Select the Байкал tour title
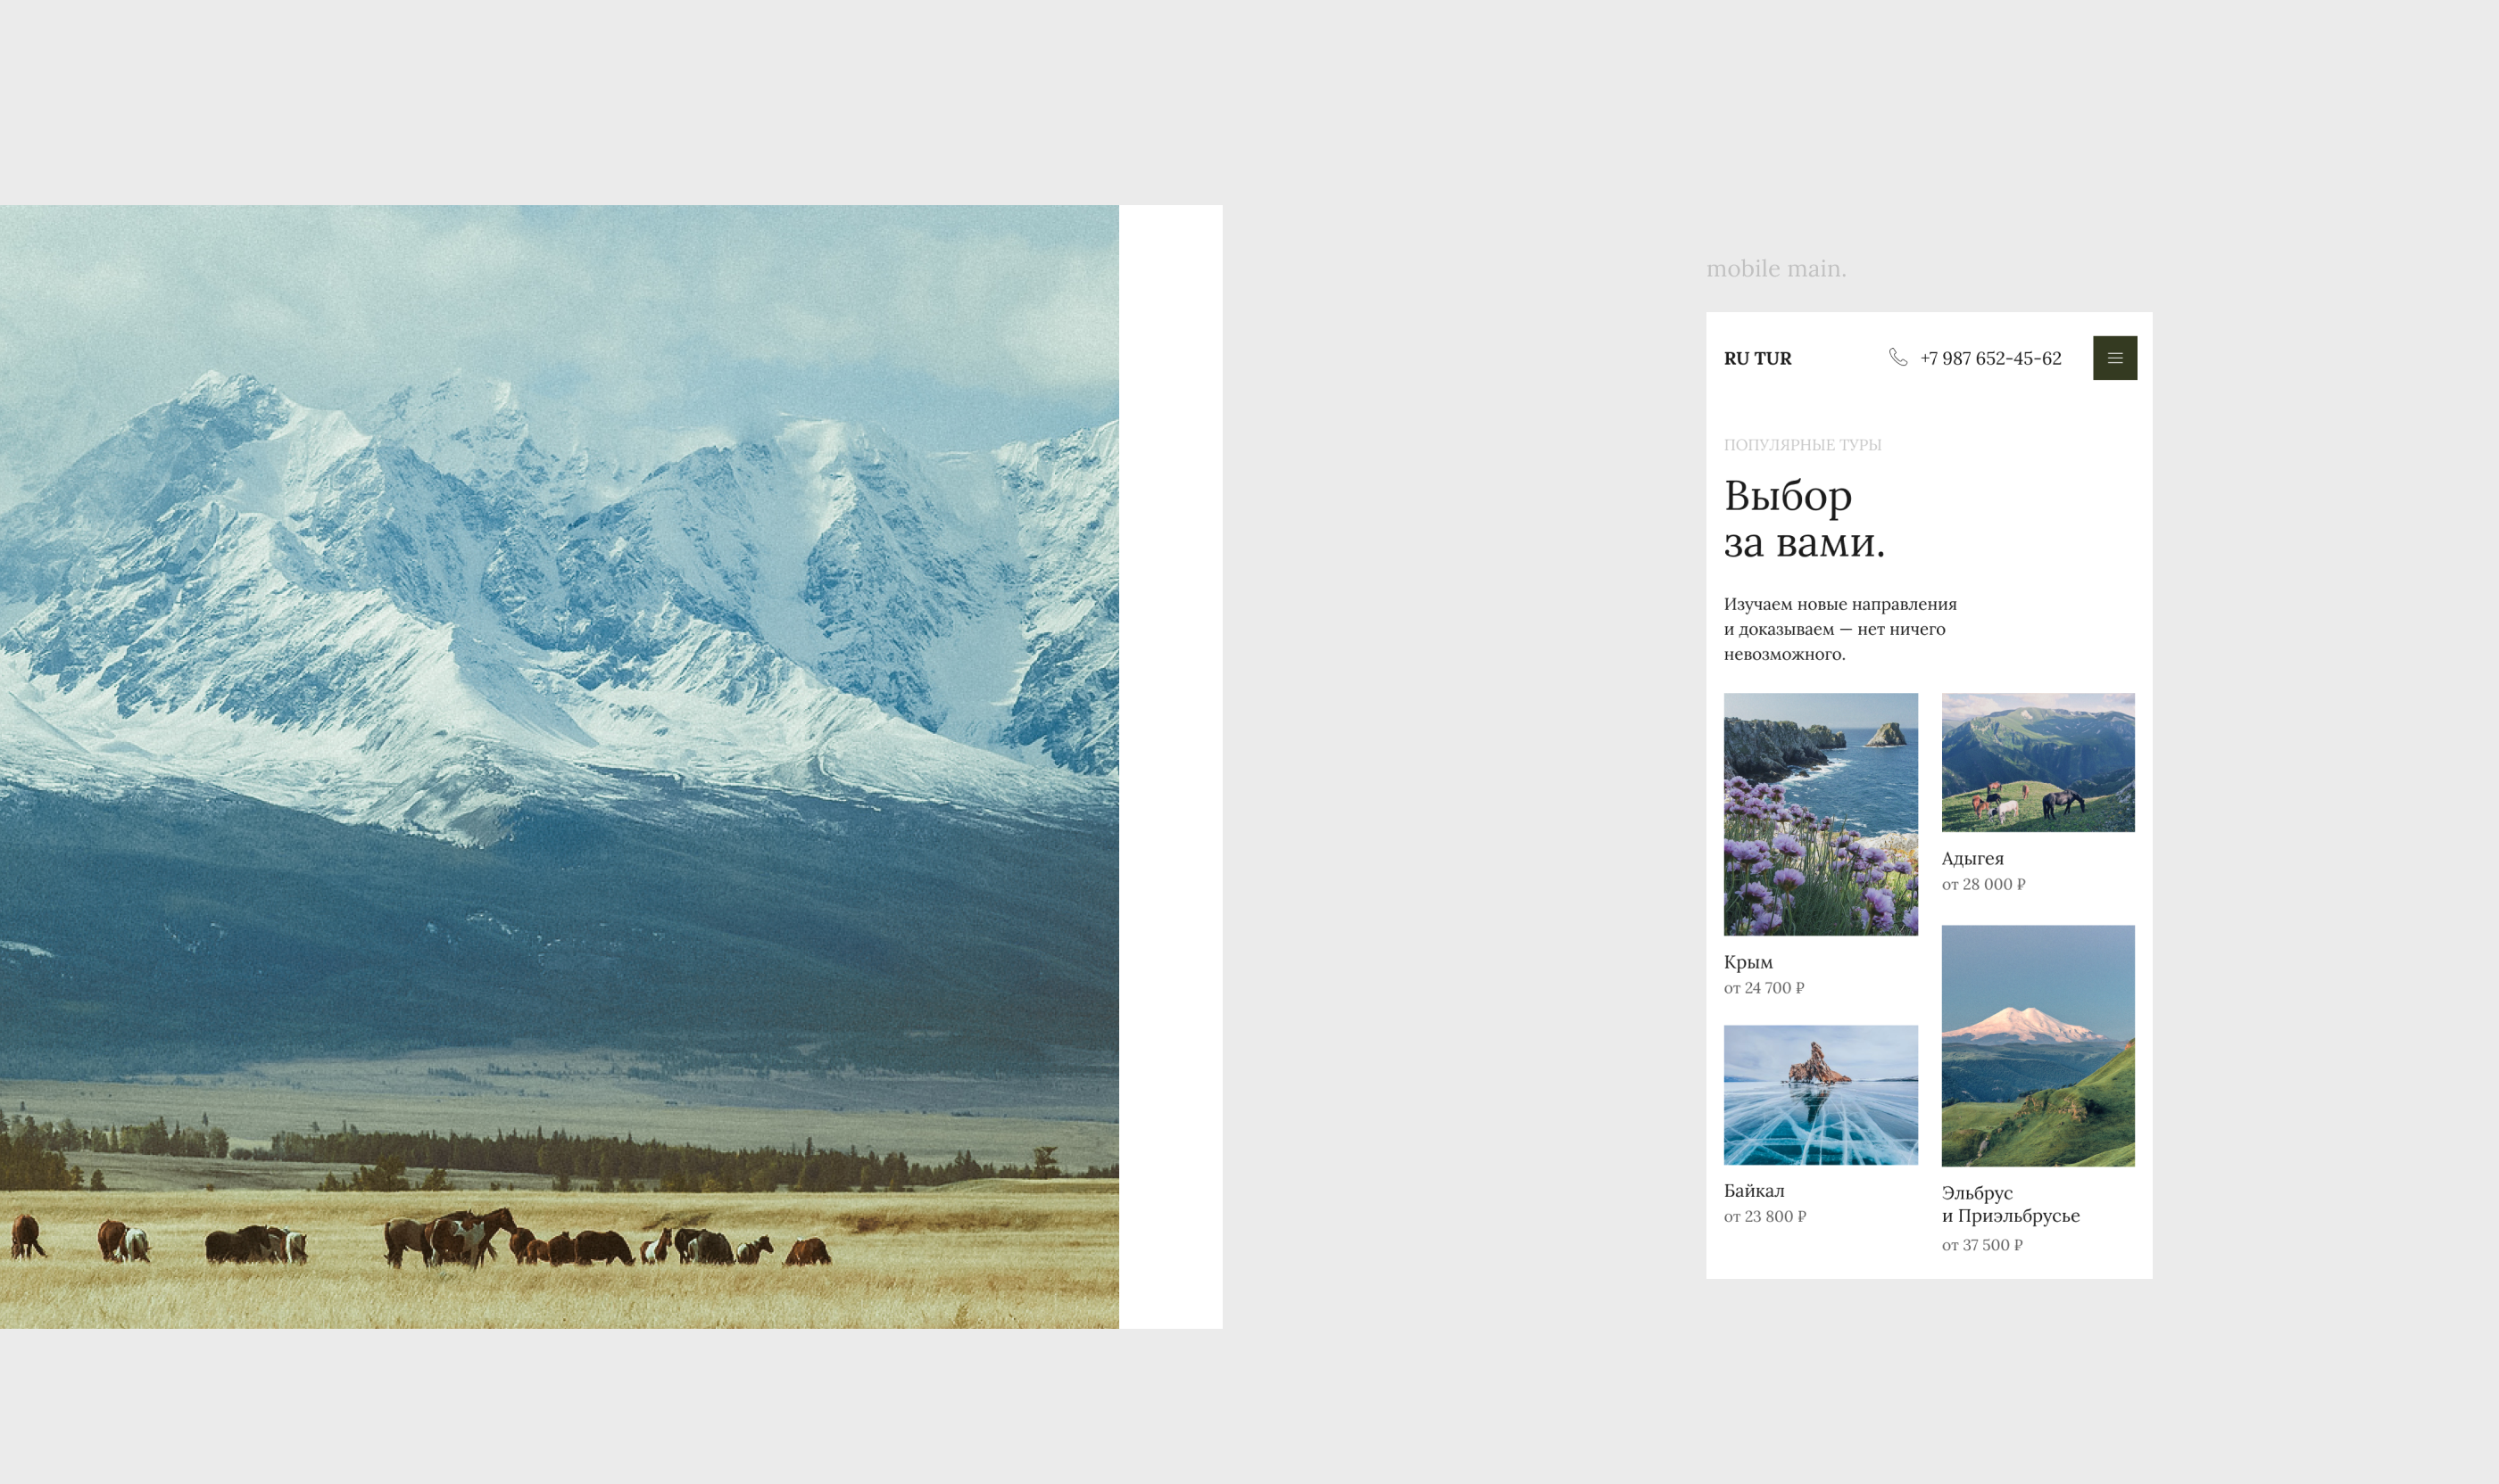 pos(1754,1190)
